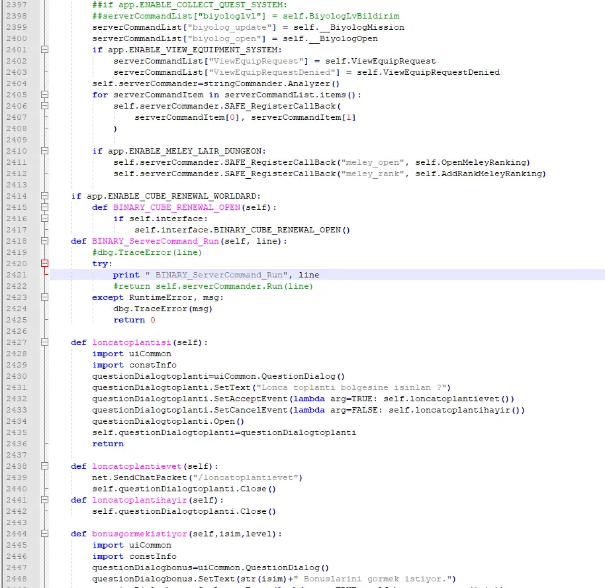The height and width of the screenshot is (588, 605).
Task: Collapse loncatoplantievet function fold marker
Action: point(45,466)
